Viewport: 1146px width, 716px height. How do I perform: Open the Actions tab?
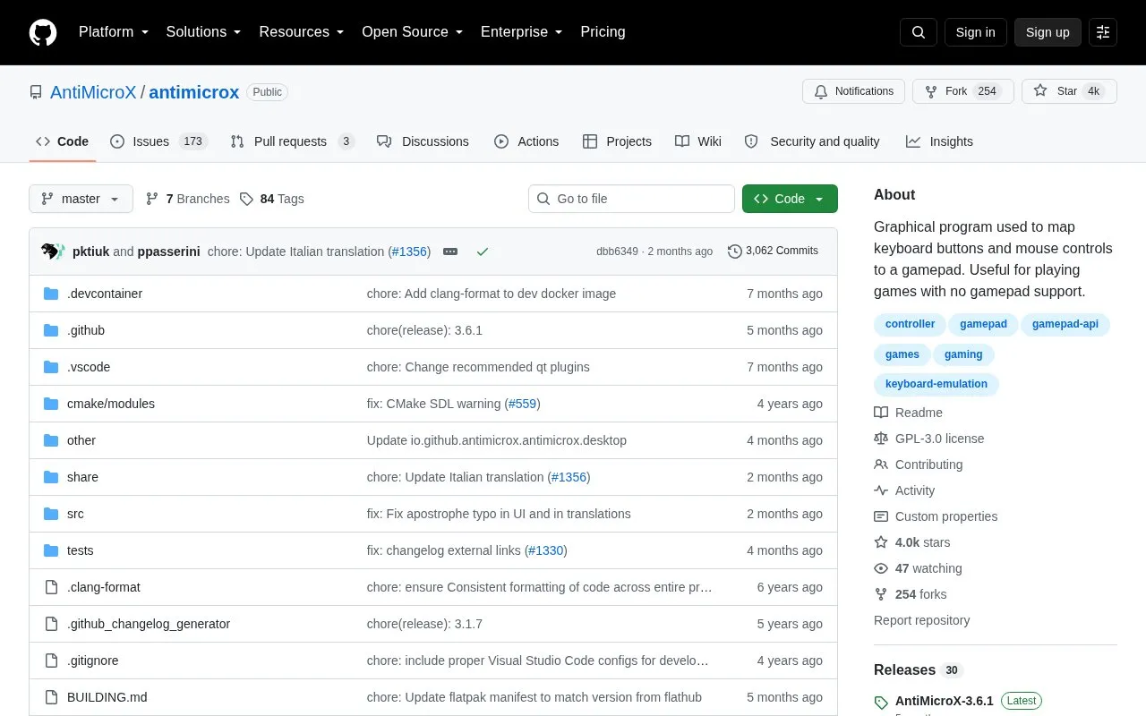[526, 141]
